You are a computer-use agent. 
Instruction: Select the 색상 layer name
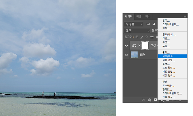pos(153,45)
